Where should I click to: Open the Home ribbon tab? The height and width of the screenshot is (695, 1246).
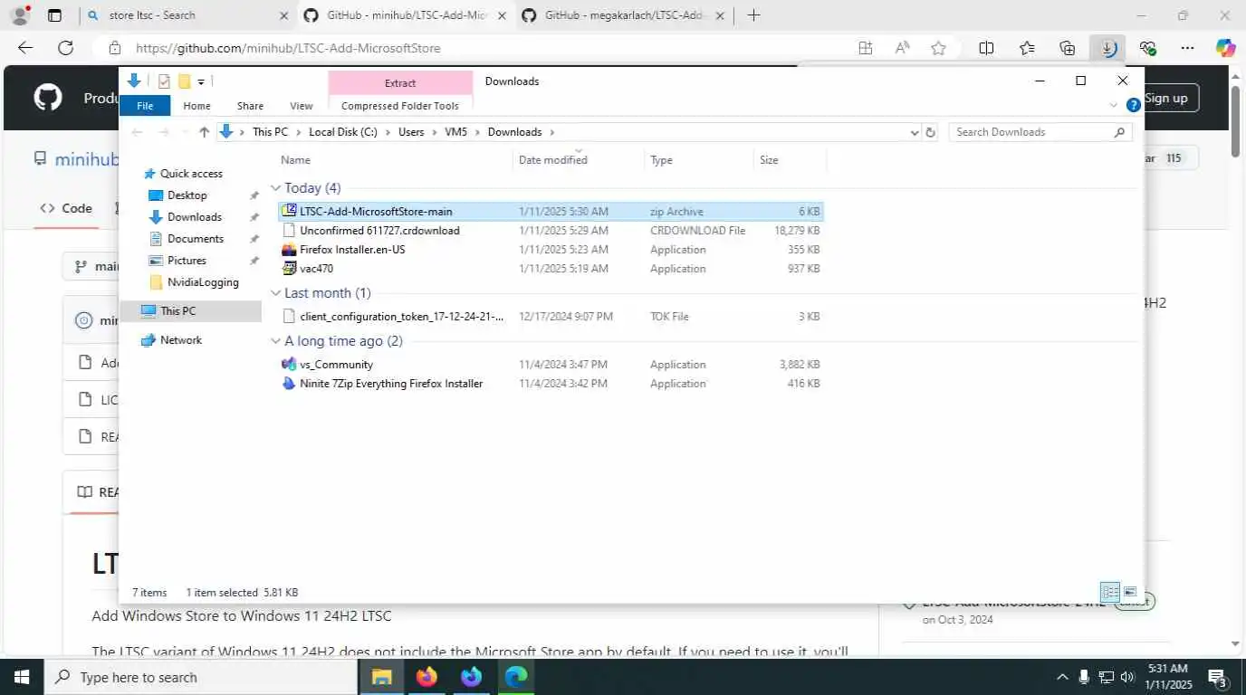tap(196, 106)
